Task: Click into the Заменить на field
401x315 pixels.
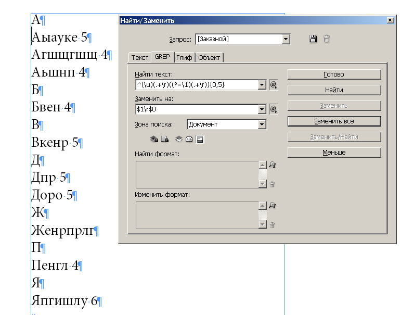Action: (197, 109)
